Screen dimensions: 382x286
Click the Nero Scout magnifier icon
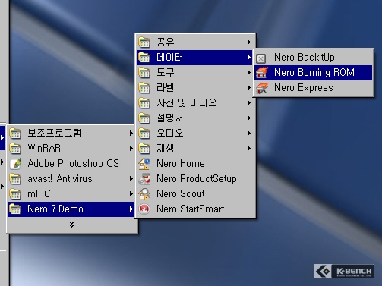[x=144, y=194]
